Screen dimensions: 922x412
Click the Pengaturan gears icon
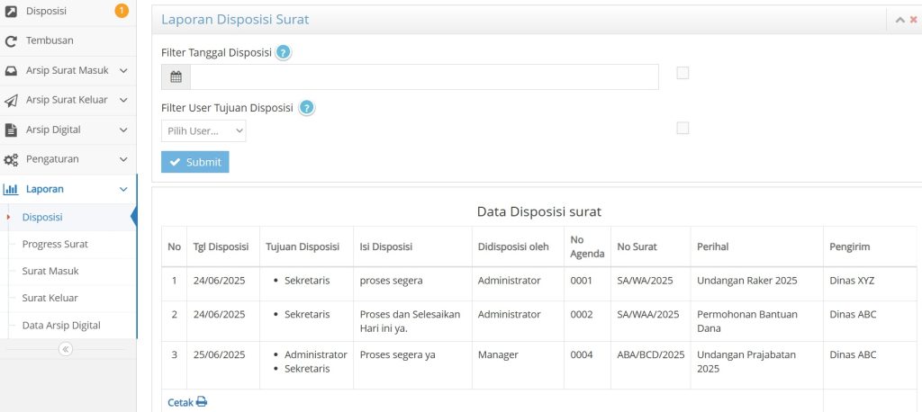[x=11, y=160]
